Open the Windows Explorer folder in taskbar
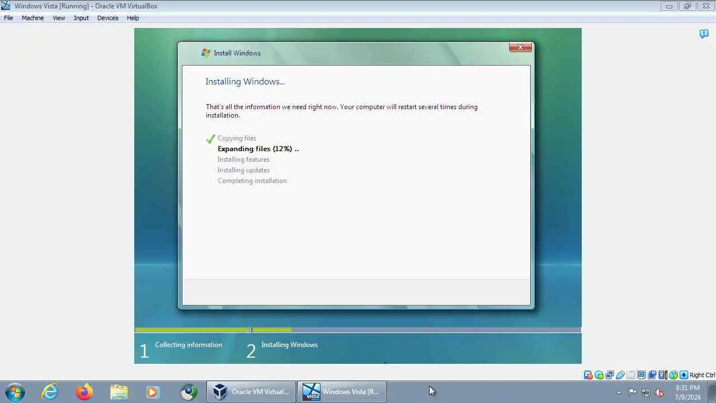Screen dimensions: 716x403 click(119, 392)
